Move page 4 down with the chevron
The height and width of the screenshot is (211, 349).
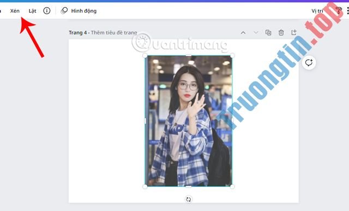(256, 33)
